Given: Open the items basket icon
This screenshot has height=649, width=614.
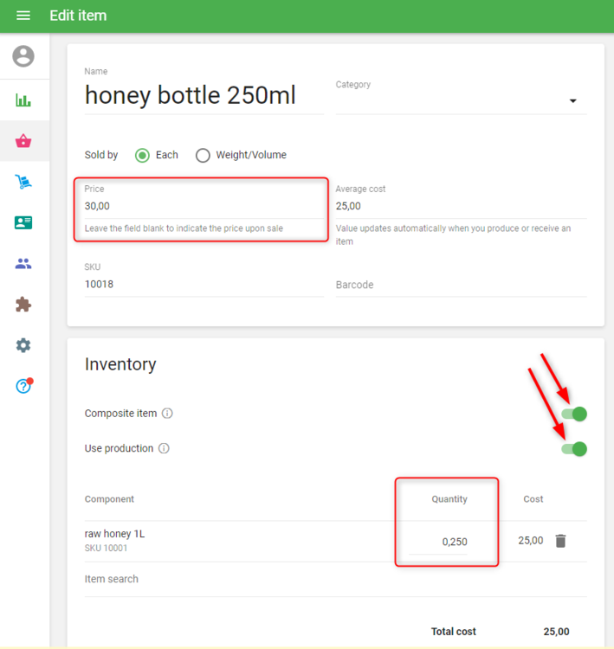Looking at the screenshot, I should pyautogui.click(x=23, y=141).
